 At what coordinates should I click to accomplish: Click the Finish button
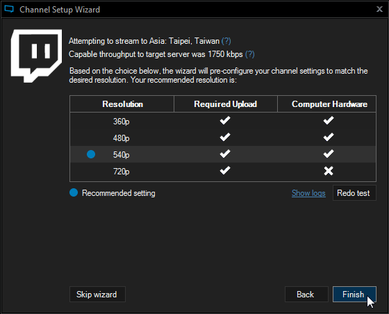point(354,294)
